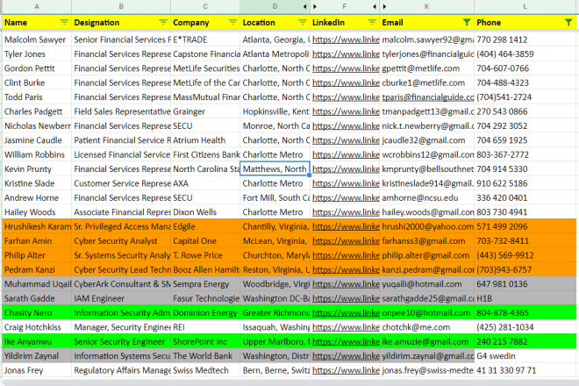Select email cell chotchk@me.com

[427, 327]
